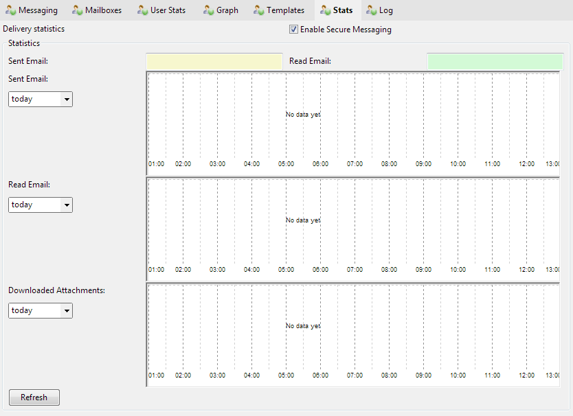
Task: Click the Mailboxes tab icon
Action: [x=78, y=10]
